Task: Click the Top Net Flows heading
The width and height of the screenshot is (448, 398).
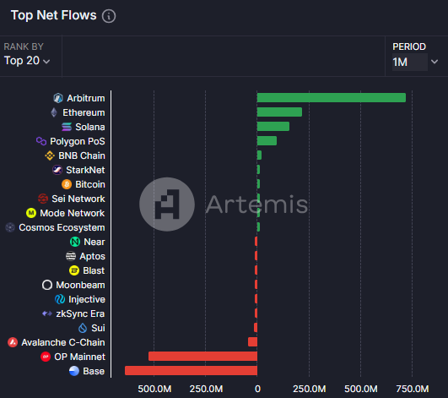Action: pos(54,15)
